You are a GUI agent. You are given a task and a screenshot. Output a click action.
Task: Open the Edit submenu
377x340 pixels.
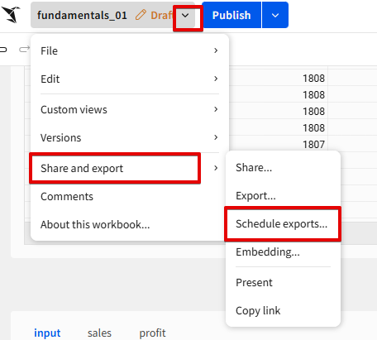[x=130, y=79]
